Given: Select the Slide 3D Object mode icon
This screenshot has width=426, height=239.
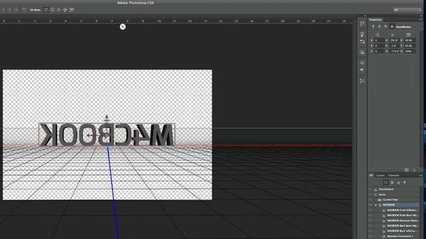Looking at the screenshot, I should tap(65, 10).
